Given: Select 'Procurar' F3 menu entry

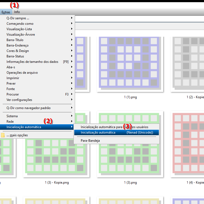Looking at the screenshot, I should click(x=37, y=94).
